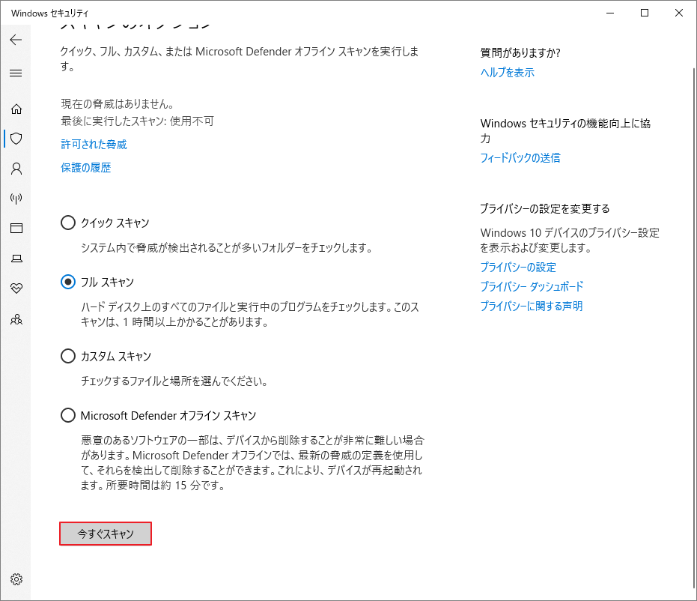Expand the navigation hamburger menu
The height and width of the screenshot is (601, 697).
pos(16,73)
